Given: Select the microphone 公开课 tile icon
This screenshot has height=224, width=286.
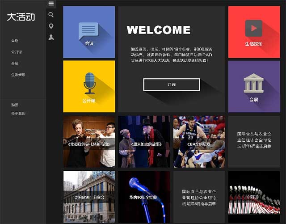Looking at the screenshot, I should click(89, 83).
